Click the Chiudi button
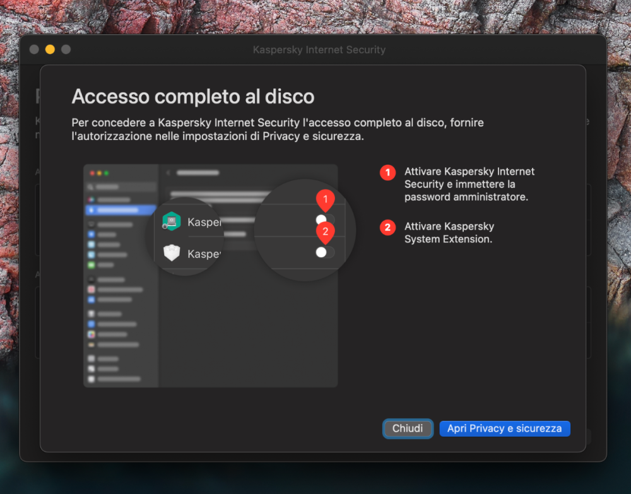631x494 pixels. 408,428
